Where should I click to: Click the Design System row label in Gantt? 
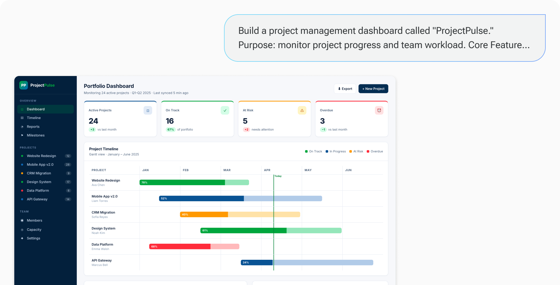point(103,229)
